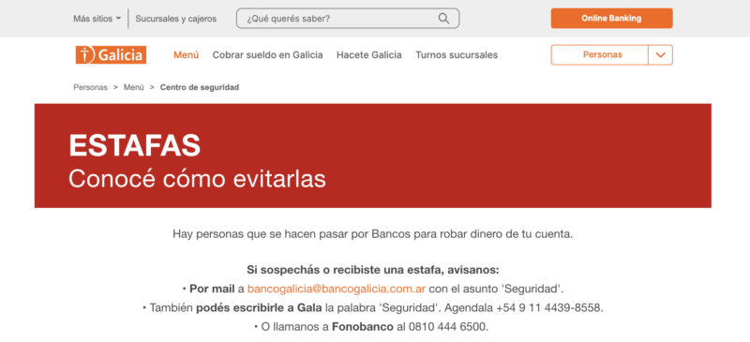Open the Menú navigation item
This screenshot has width=750, height=342.
[186, 55]
